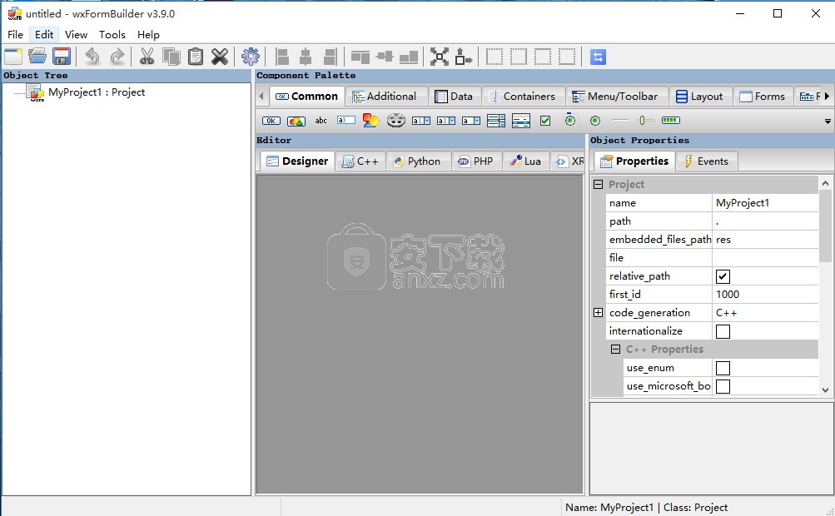The width and height of the screenshot is (835, 516).
Task: Open the View menu
Action: tap(76, 35)
